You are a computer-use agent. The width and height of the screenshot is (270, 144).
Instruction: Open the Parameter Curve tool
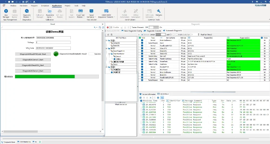(50, 13)
